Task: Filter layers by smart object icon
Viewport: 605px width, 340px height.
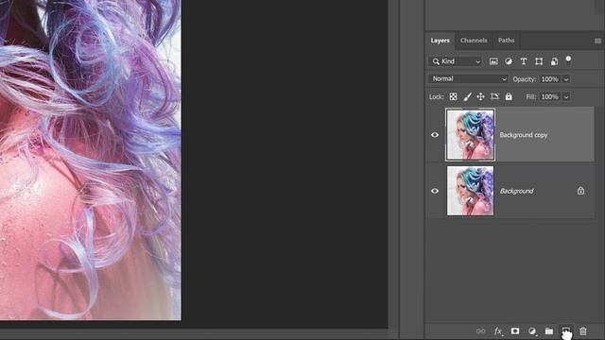Action: click(554, 61)
